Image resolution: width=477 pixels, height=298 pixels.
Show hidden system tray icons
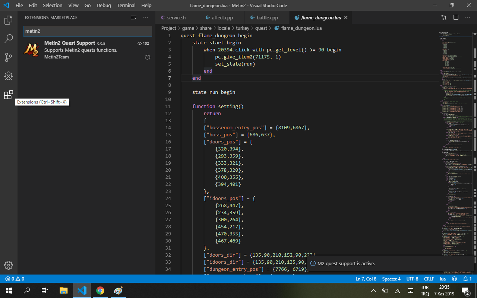(x=373, y=291)
